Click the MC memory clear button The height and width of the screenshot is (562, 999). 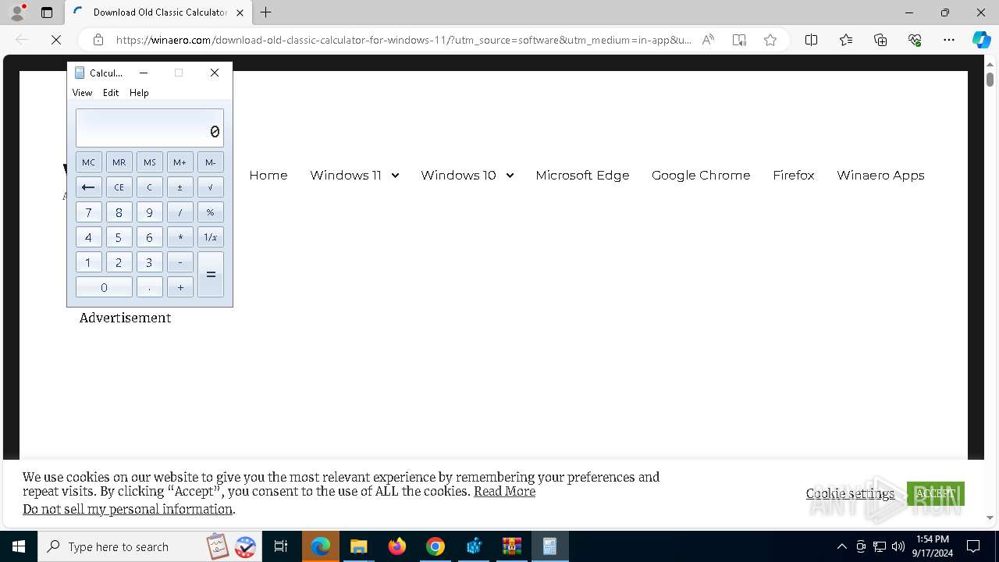pyautogui.click(x=88, y=162)
